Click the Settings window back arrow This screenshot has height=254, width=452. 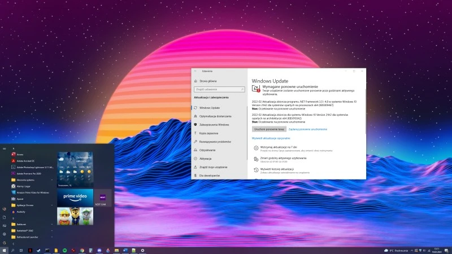coord(195,71)
